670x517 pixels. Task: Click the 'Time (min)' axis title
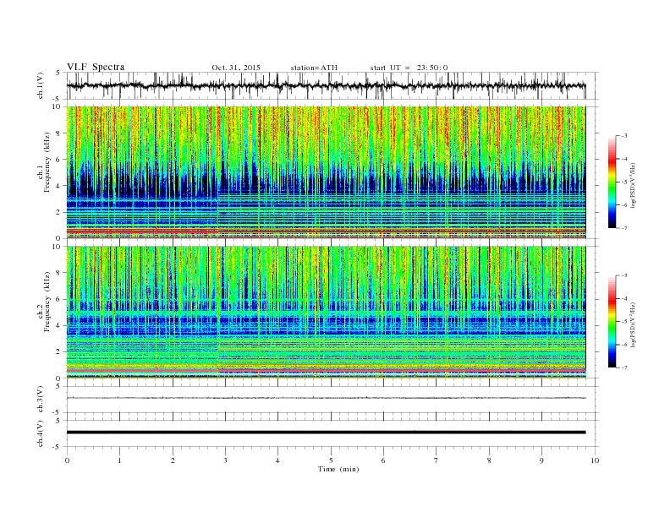[x=338, y=469]
